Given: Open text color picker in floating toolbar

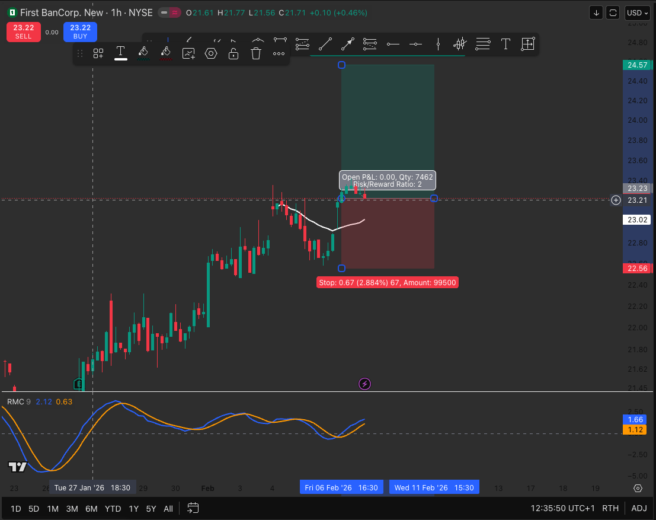Looking at the screenshot, I should click(120, 53).
